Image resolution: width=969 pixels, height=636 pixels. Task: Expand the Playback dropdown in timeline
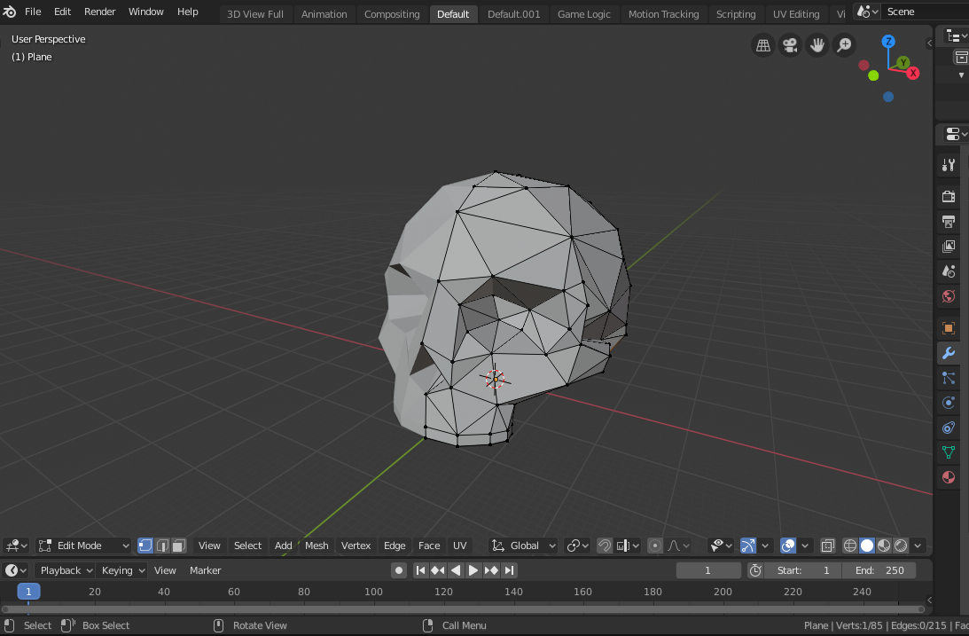[66, 570]
